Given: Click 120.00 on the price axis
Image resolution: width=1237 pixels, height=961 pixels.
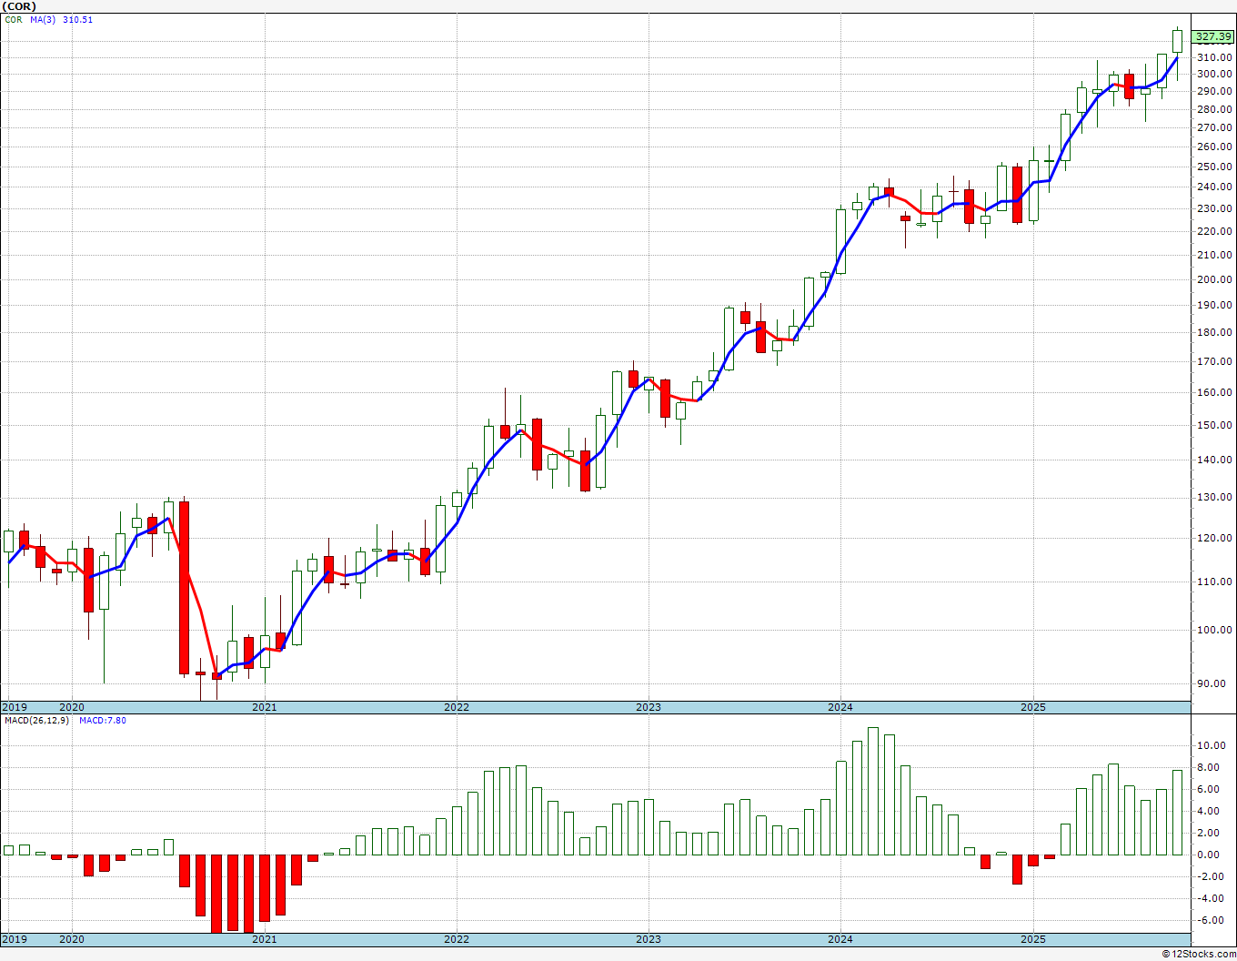Looking at the screenshot, I should (x=1214, y=539).
